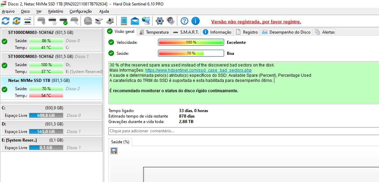Click the refresh with warning icon
The image size is (379, 182).
coord(17,21)
